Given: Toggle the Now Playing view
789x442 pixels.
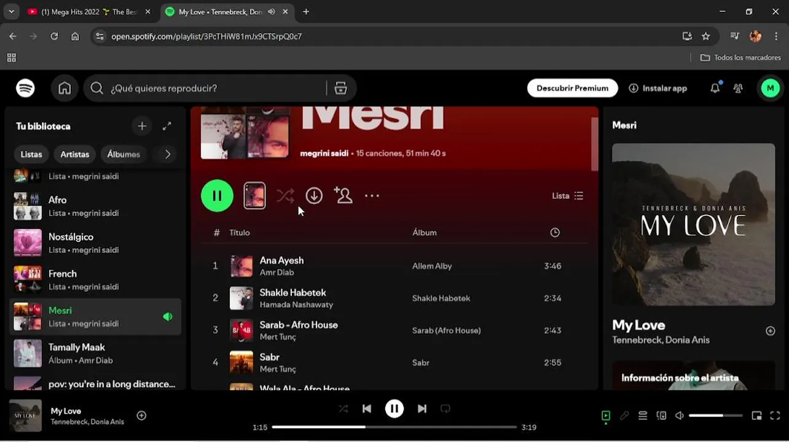Looking at the screenshot, I should pos(605,416).
